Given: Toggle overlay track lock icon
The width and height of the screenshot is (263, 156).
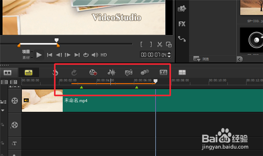Looking at the screenshot, I should pyautogui.click(x=2, y=125).
